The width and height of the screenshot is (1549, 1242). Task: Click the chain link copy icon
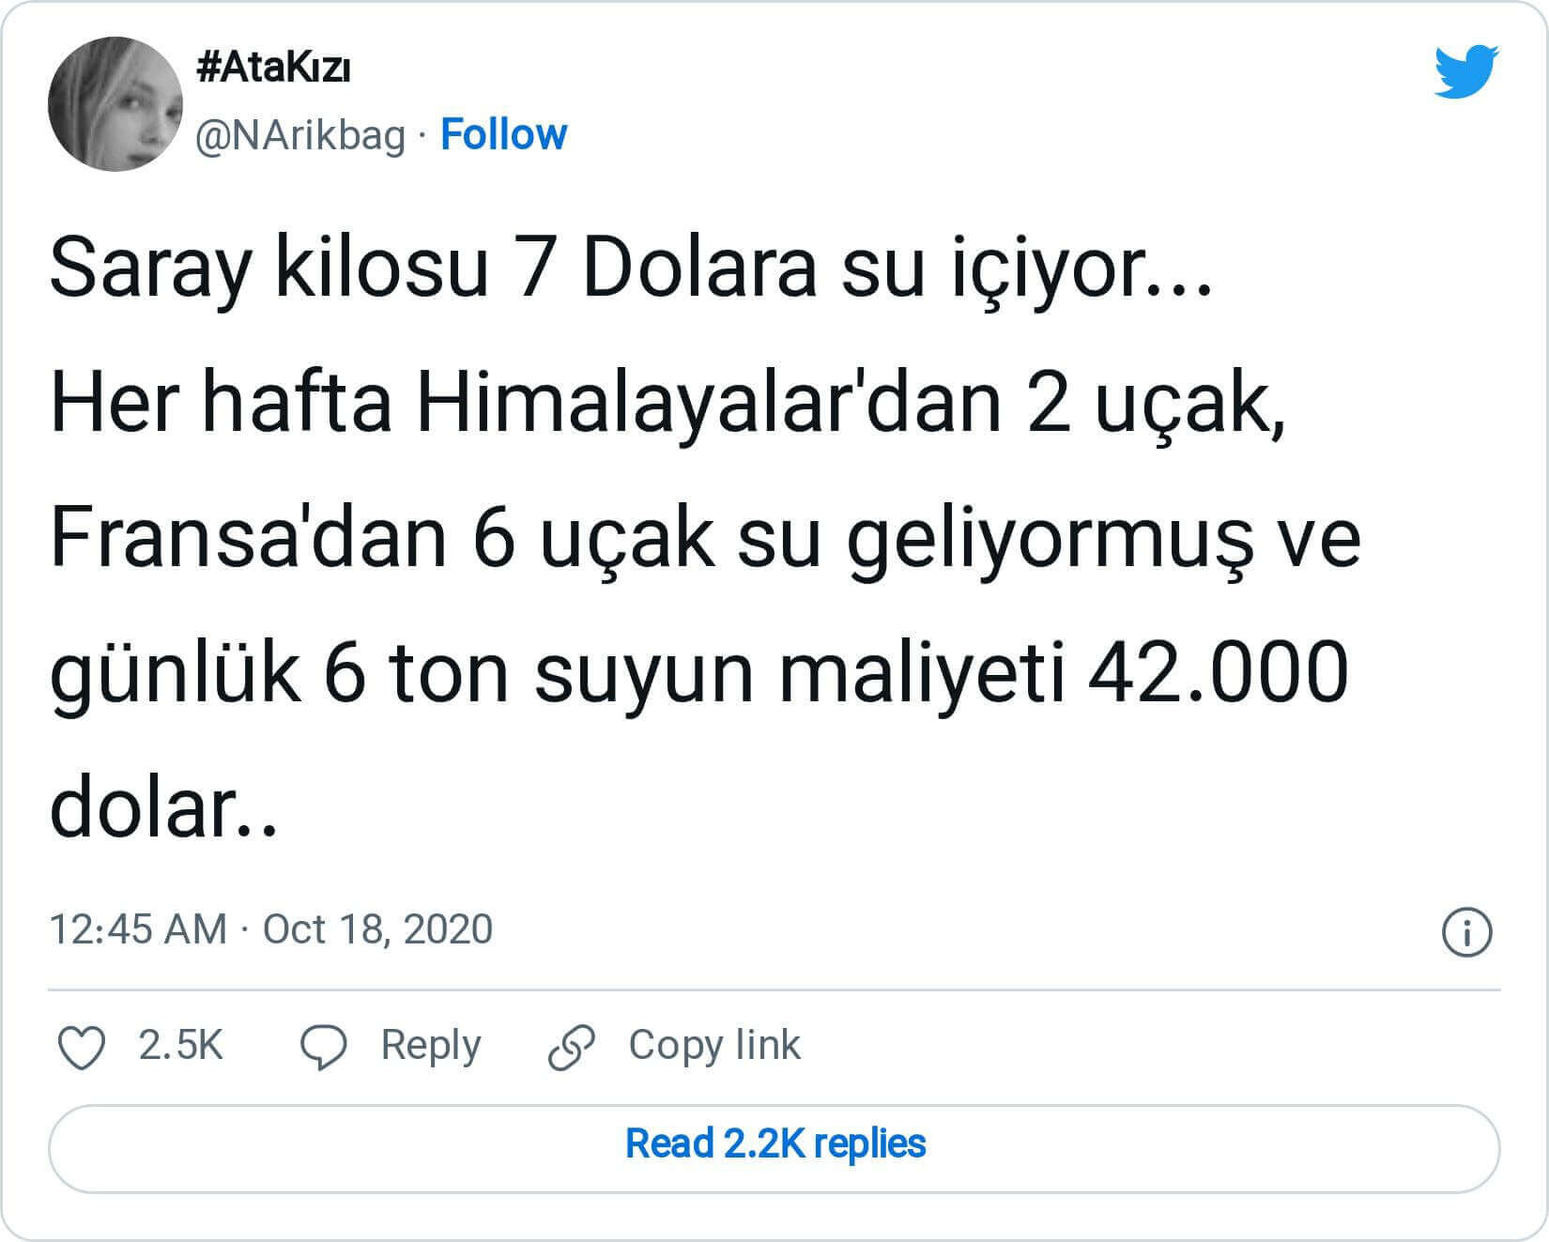click(x=572, y=1047)
